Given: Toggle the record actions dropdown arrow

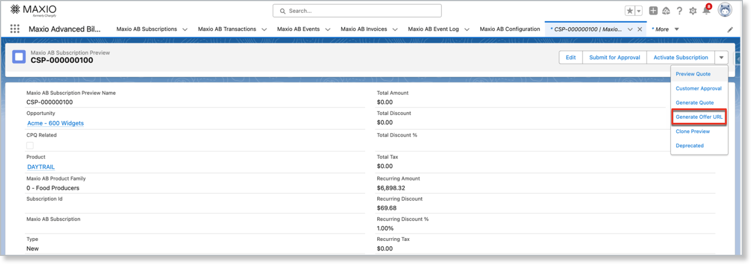Looking at the screenshot, I should (x=722, y=58).
